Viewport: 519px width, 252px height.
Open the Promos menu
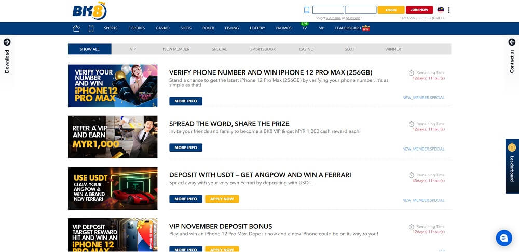click(284, 28)
